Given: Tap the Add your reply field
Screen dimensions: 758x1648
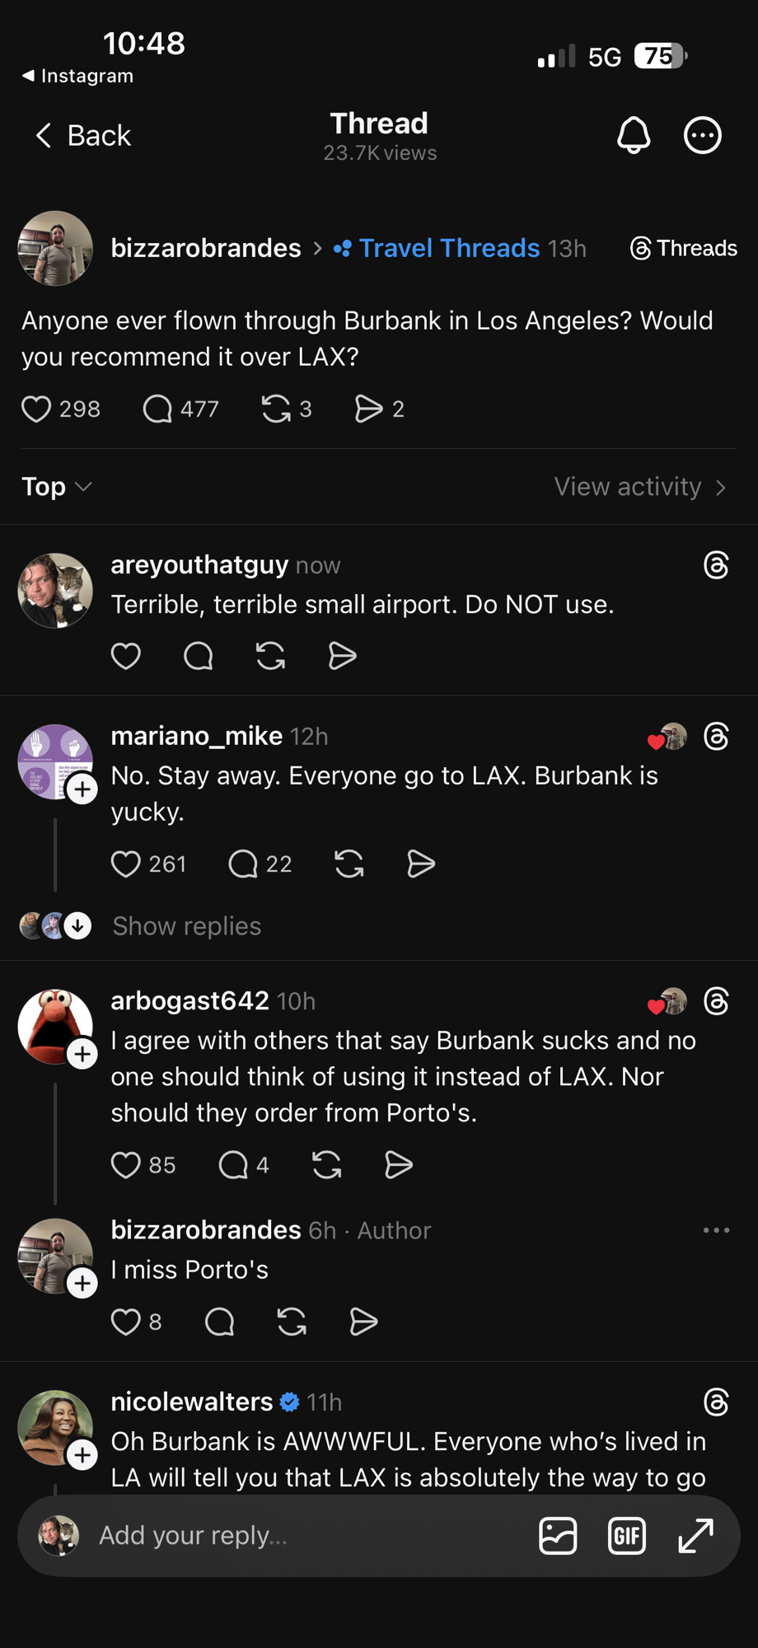Looking at the screenshot, I should 305,1535.
